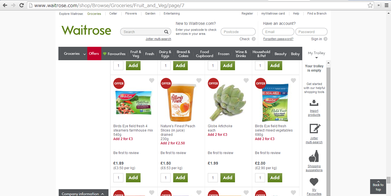Open My Favourites heart icon in sidebar

click(314, 182)
